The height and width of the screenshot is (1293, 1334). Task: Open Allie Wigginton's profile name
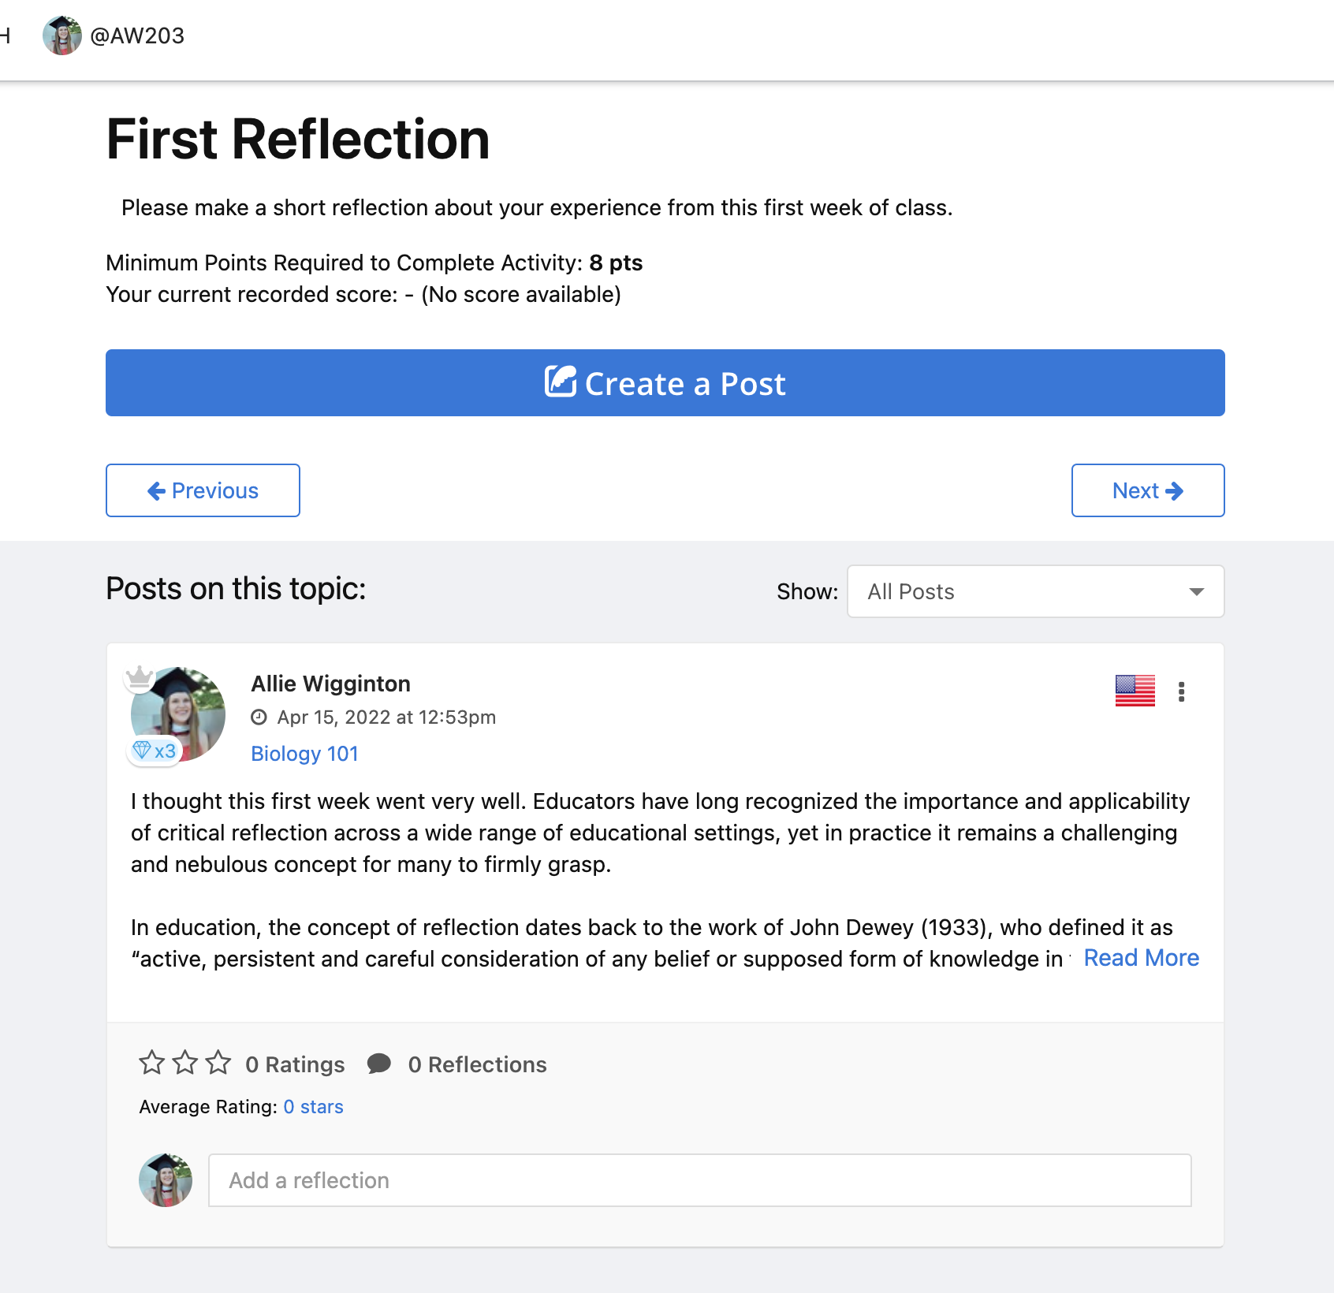(330, 684)
